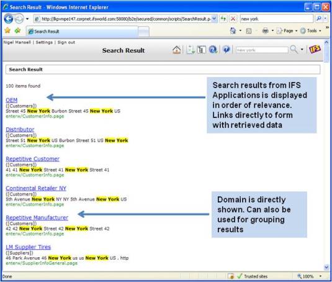
Task: Click the browser search magnifier button
Action: coord(319,19)
